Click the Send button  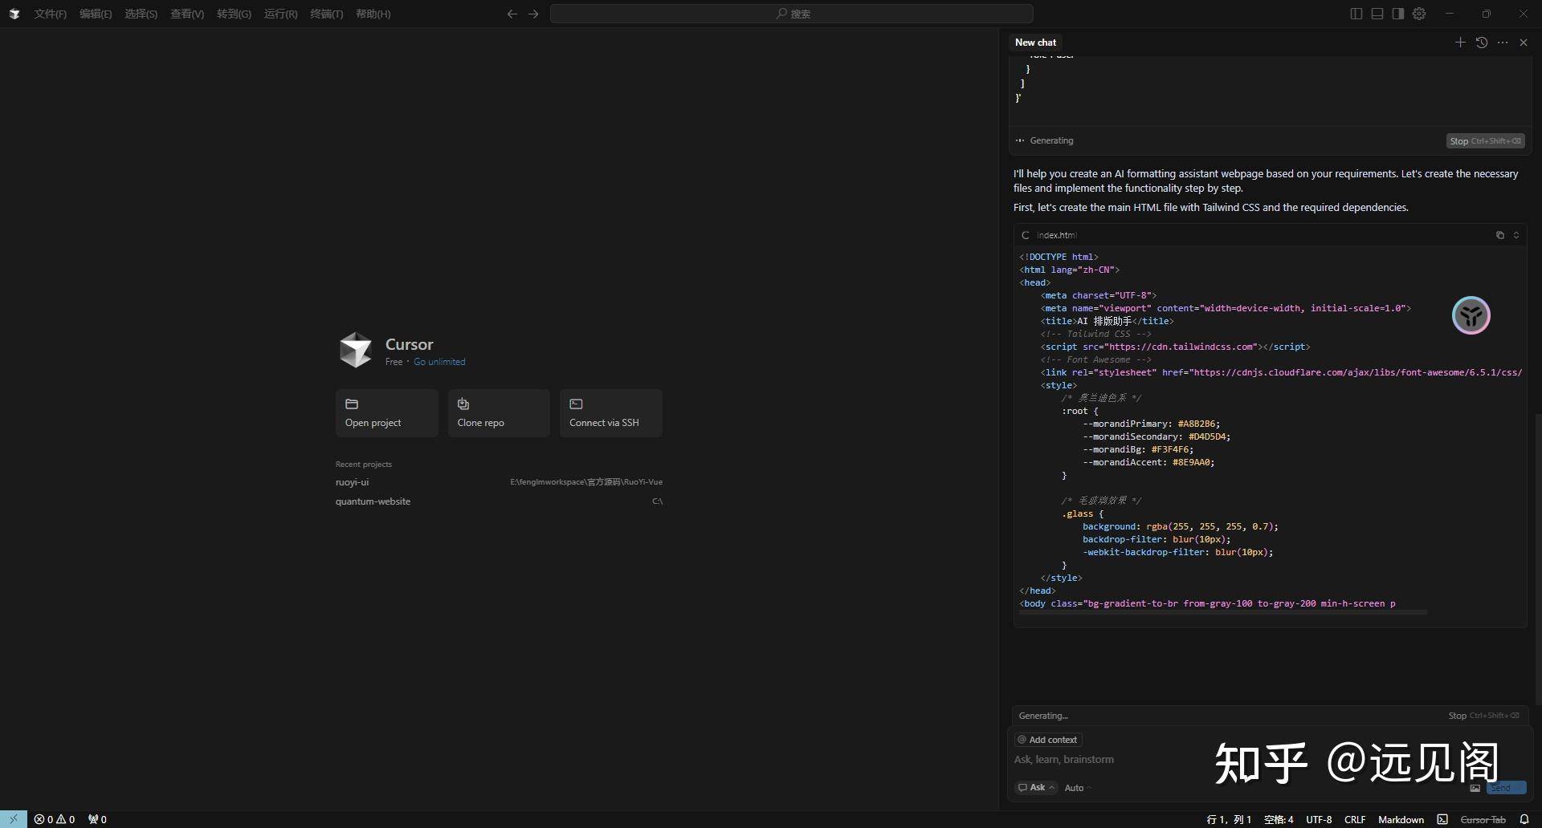(1505, 788)
